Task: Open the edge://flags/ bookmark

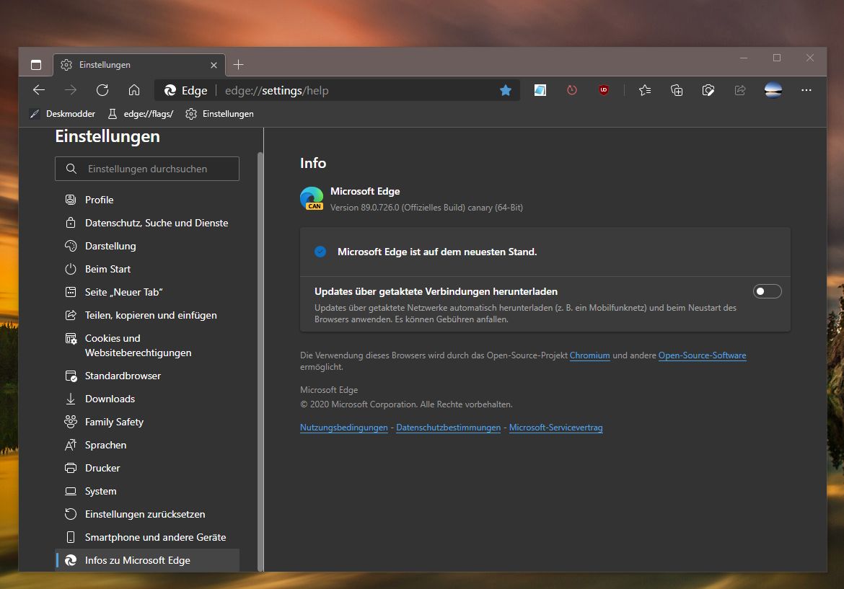Action: 141,114
